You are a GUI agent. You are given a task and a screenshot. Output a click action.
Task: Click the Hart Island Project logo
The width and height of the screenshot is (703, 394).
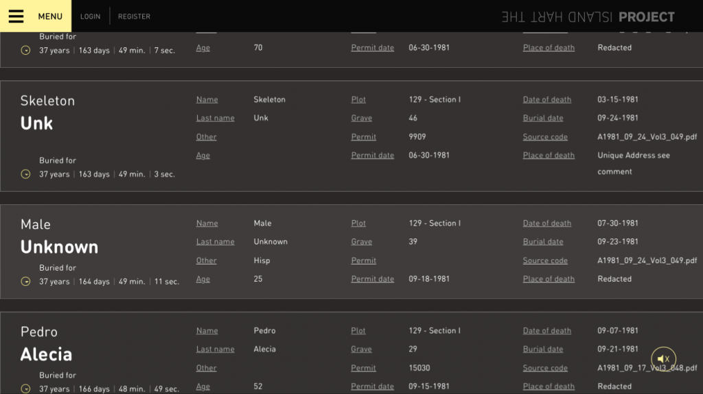pos(588,17)
